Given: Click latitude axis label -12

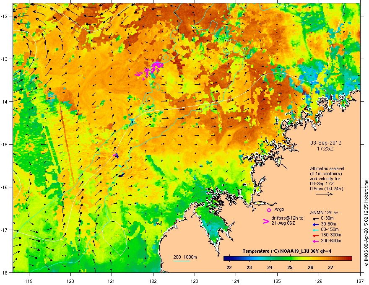Looking at the screenshot, I should point(5,16).
